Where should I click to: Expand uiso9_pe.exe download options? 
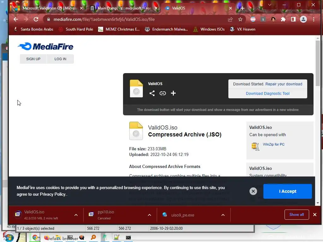[x=223, y=215]
